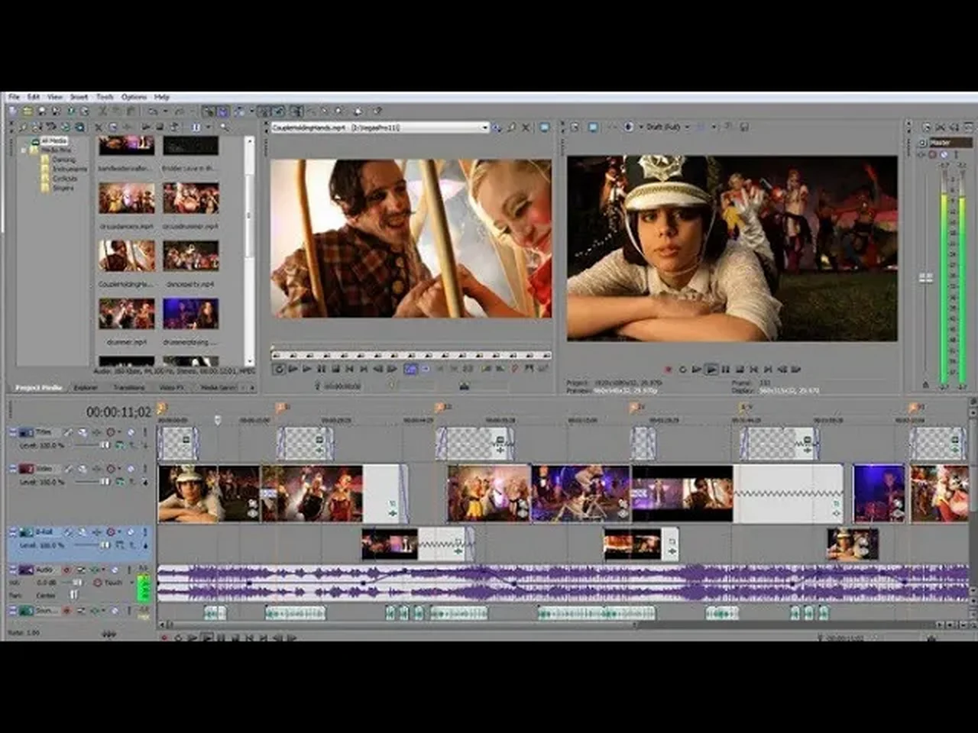Select the drummer.mp4 media thumbnail

[126, 314]
